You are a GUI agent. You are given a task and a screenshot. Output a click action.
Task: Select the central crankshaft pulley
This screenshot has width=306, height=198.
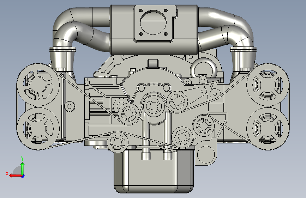pyautogui.click(x=154, y=106)
